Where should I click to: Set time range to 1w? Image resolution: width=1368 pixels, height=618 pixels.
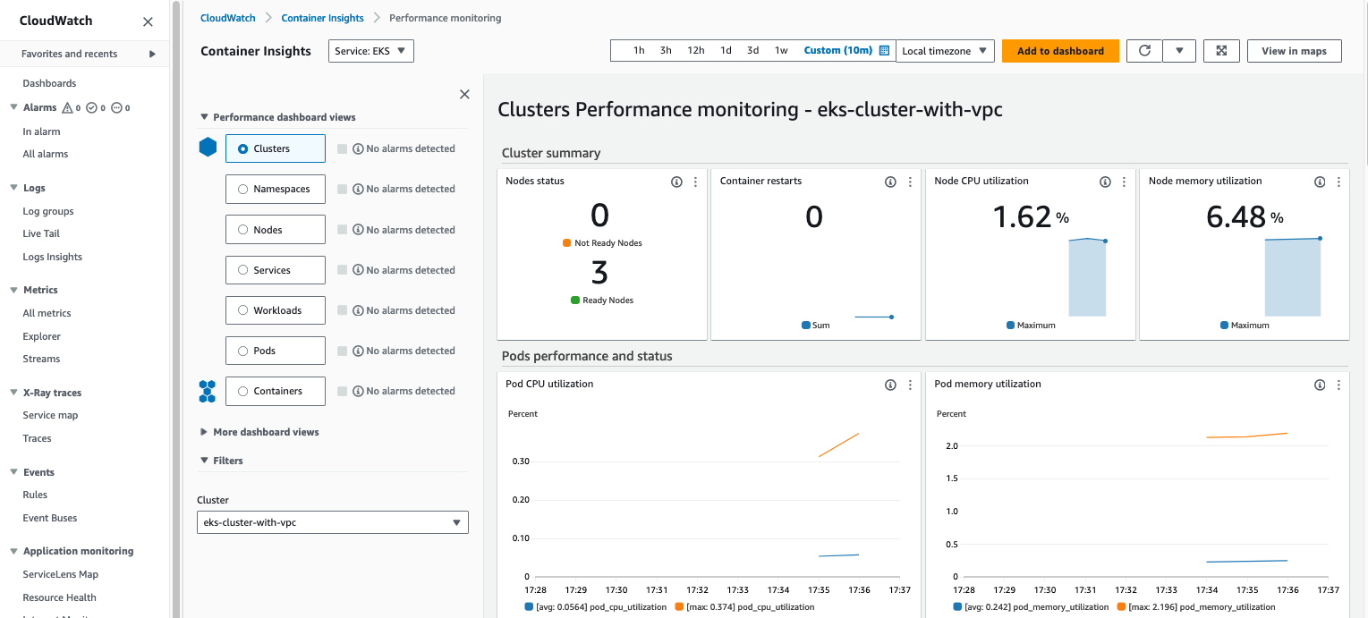click(781, 51)
